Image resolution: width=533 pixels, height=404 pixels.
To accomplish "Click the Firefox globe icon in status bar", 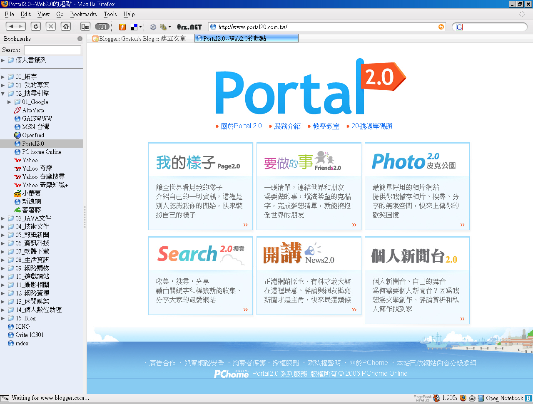I will point(463,398).
